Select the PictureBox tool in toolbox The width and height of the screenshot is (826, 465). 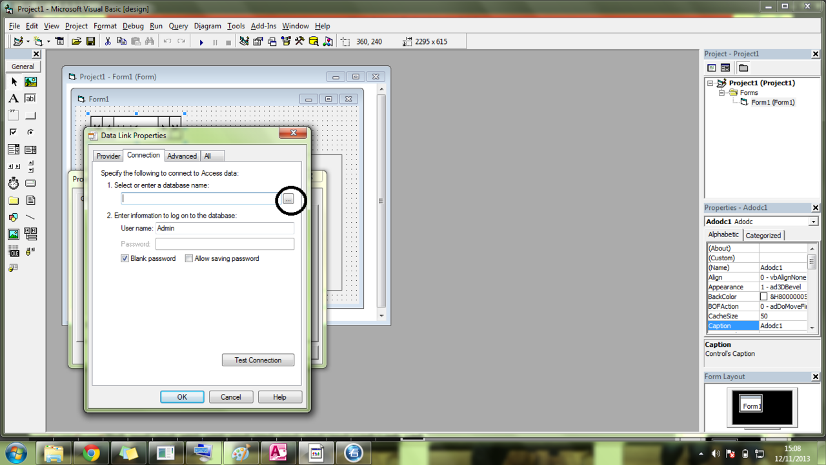(30, 82)
